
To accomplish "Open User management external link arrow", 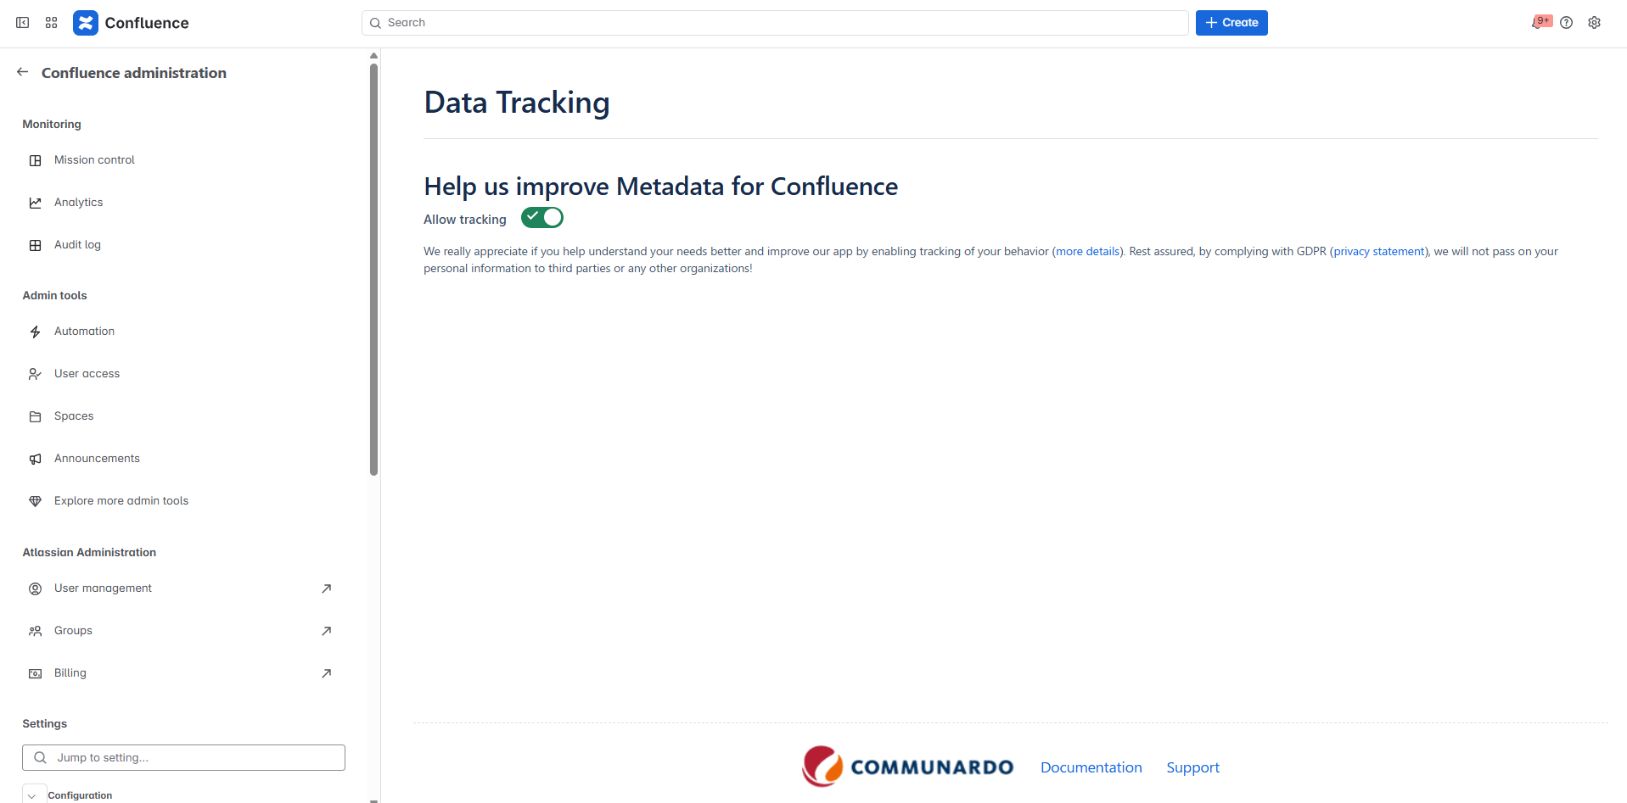I will [326, 588].
